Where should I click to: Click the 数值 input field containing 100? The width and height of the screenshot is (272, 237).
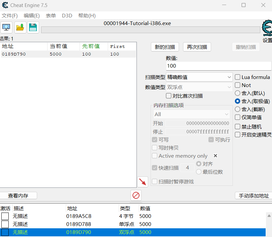click(218, 66)
